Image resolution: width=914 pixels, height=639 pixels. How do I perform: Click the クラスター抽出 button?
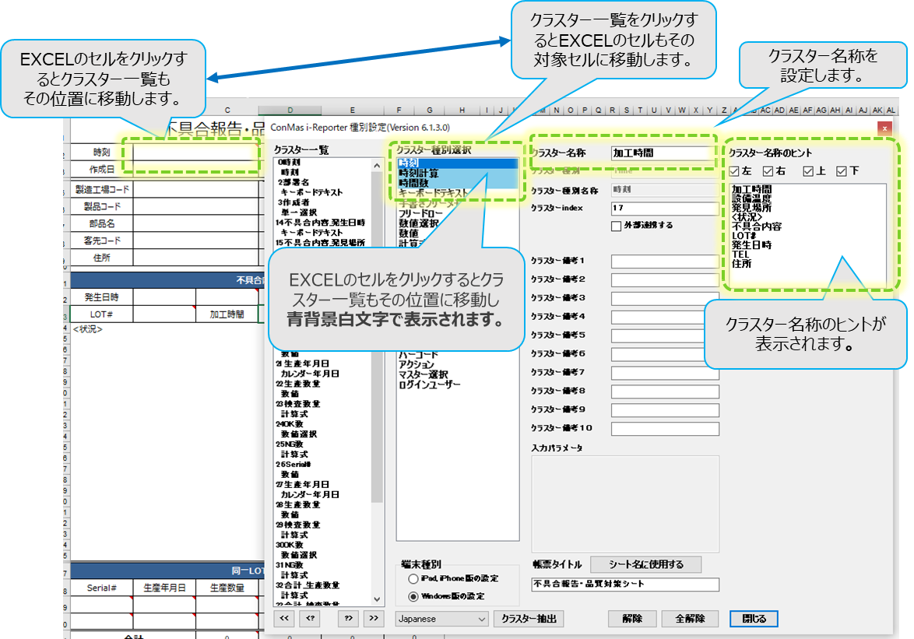click(528, 619)
